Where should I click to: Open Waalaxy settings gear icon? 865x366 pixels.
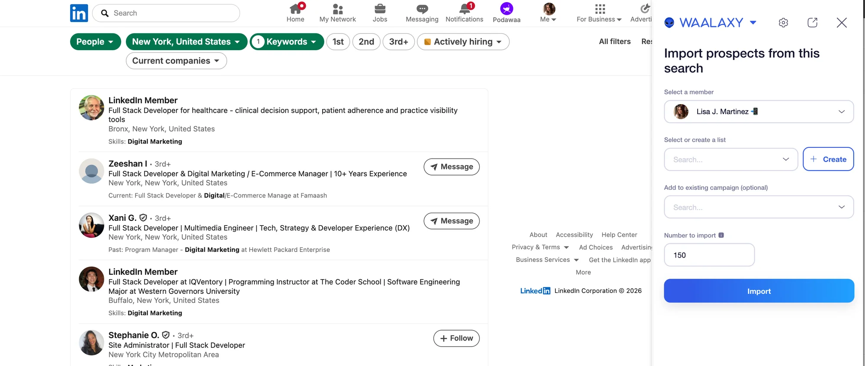pyautogui.click(x=783, y=23)
